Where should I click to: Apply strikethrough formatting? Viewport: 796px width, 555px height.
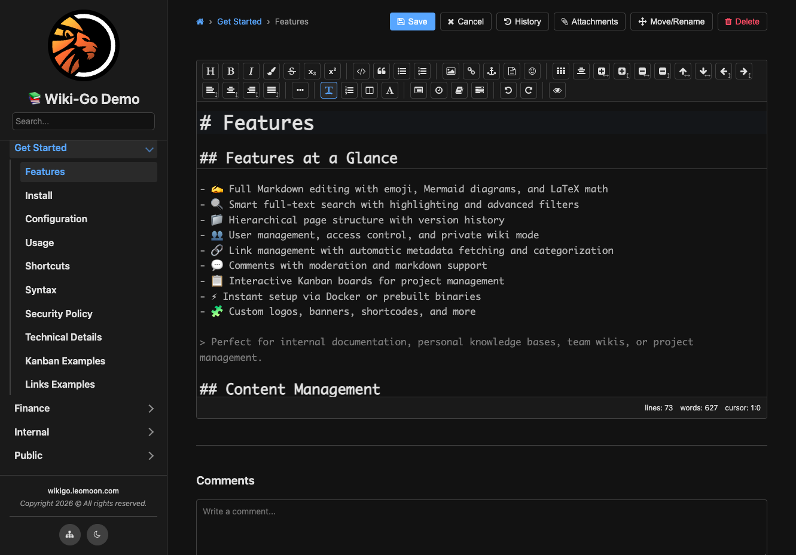point(292,71)
